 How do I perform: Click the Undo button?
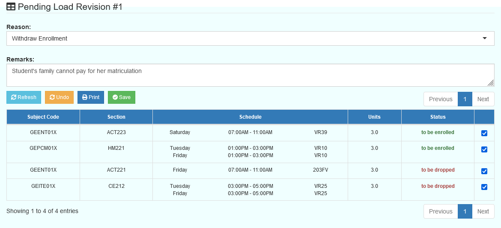coord(59,97)
